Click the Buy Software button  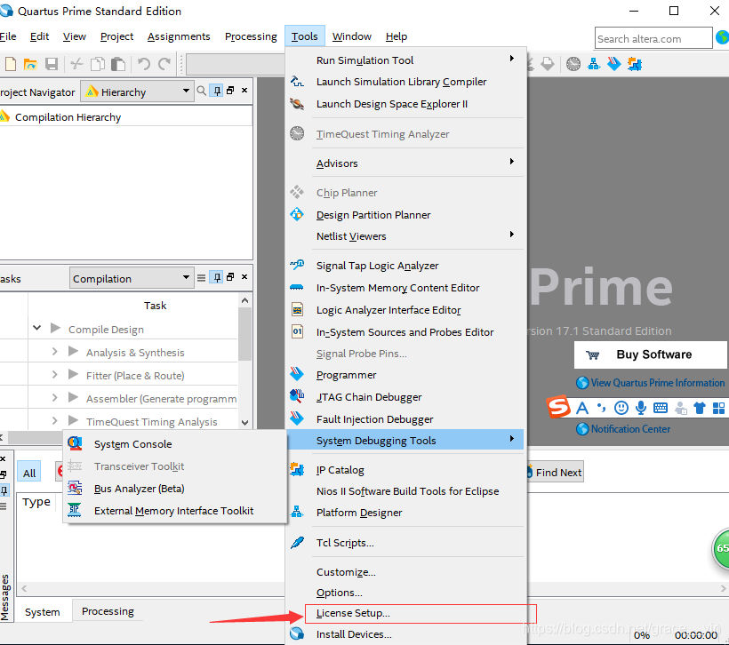point(651,354)
